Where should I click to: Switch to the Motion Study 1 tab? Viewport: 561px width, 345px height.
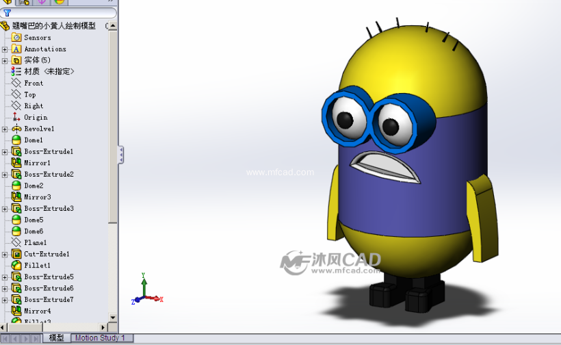click(100, 338)
